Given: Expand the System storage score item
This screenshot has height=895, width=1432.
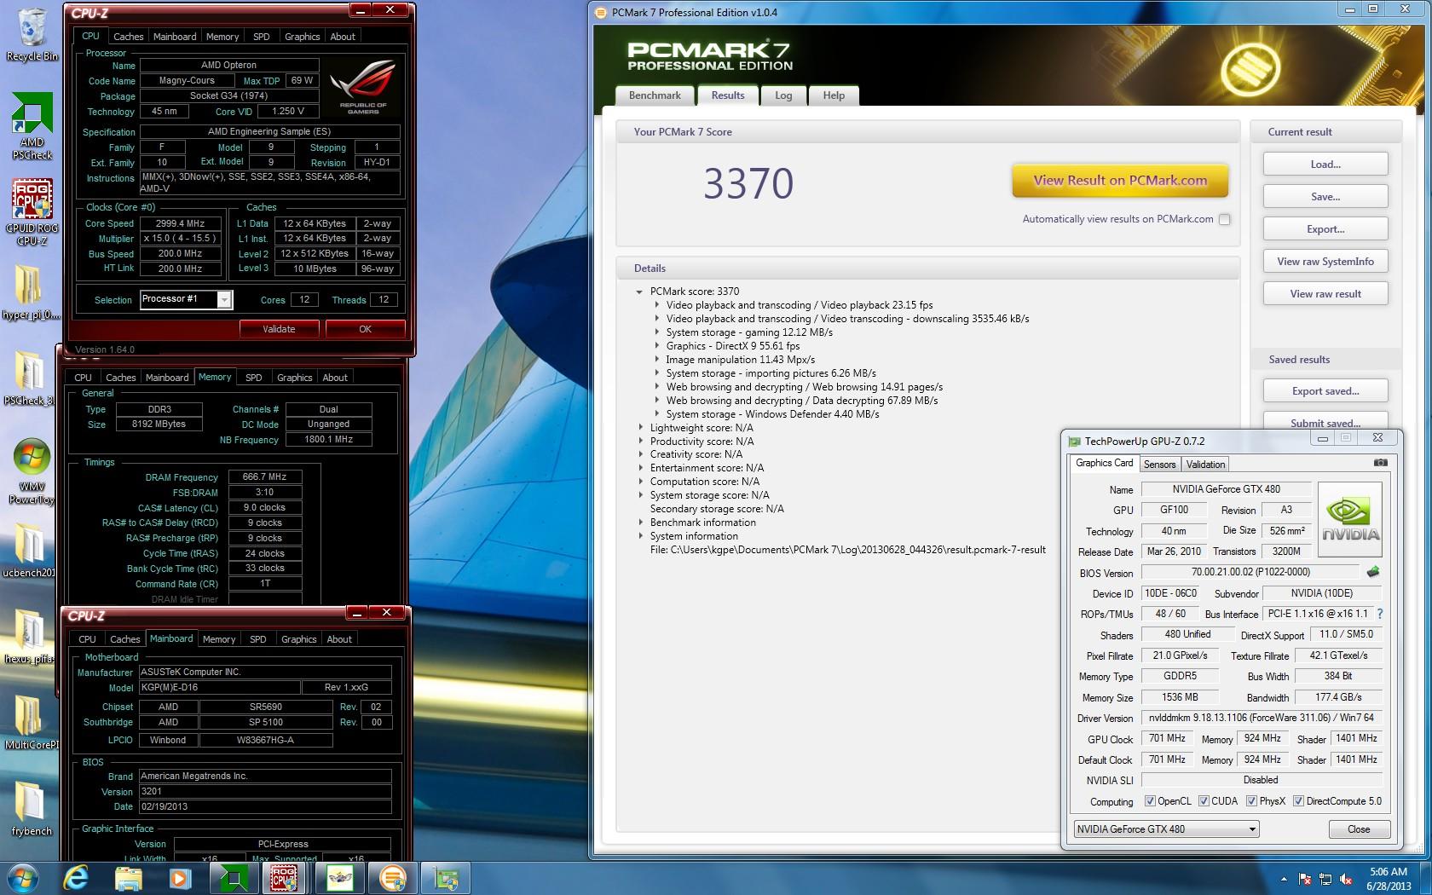Looking at the screenshot, I should coord(641,495).
